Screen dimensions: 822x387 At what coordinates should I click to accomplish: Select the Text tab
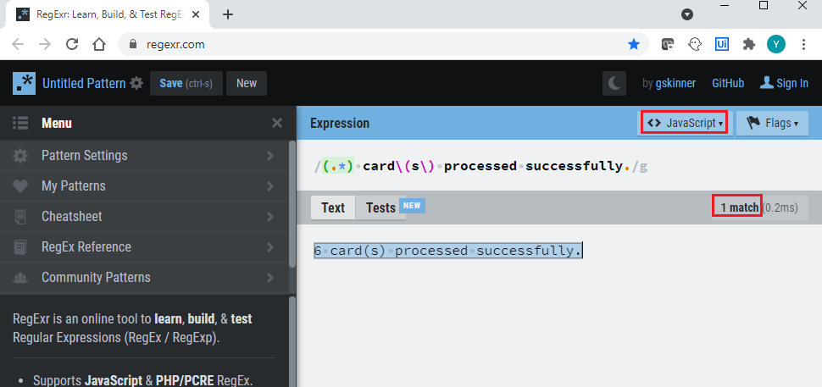click(x=333, y=207)
